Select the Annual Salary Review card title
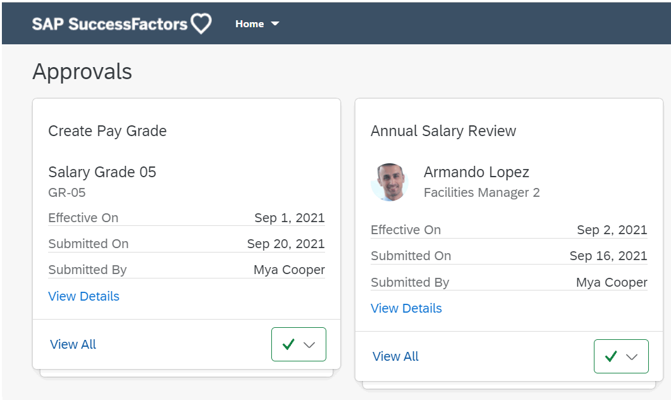This screenshot has width=671, height=400. tap(443, 131)
